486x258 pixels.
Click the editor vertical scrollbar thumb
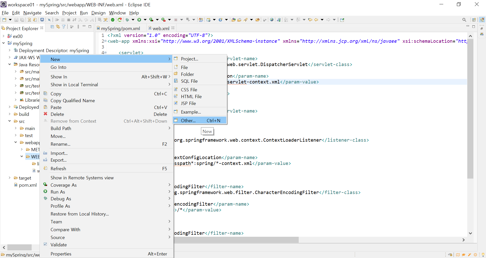point(470,109)
